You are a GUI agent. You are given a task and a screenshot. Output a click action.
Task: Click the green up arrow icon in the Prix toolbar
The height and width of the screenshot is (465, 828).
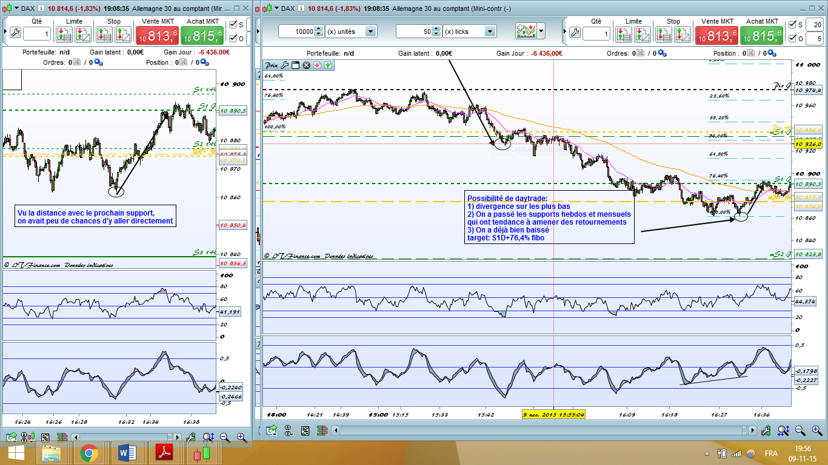click(328, 65)
